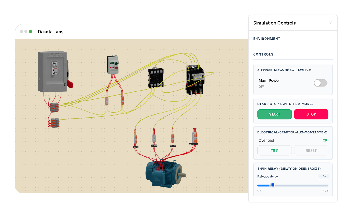Click the Release delay slider handle

pos(273,185)
